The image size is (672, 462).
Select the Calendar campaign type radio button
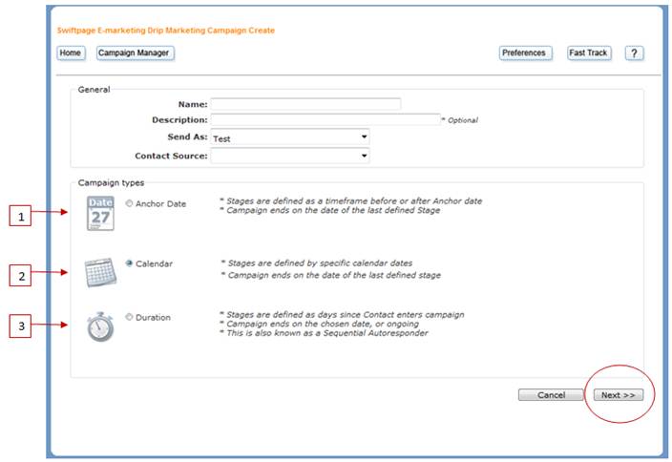129,263
